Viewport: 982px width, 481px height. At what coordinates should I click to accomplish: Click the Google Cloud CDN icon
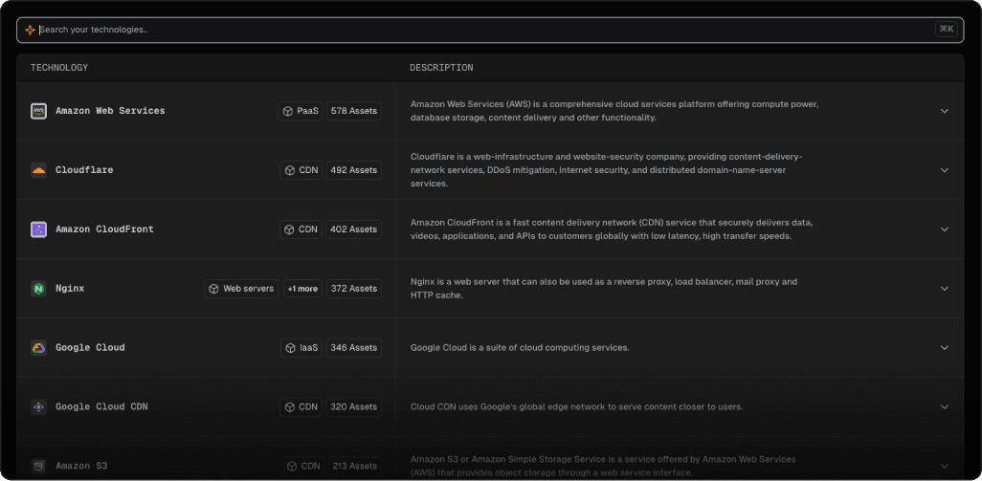pyautogui.click(x=38, y=407)
